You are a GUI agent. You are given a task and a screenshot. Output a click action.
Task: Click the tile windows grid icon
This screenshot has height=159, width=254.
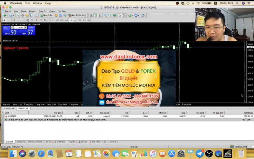[114, 15]
